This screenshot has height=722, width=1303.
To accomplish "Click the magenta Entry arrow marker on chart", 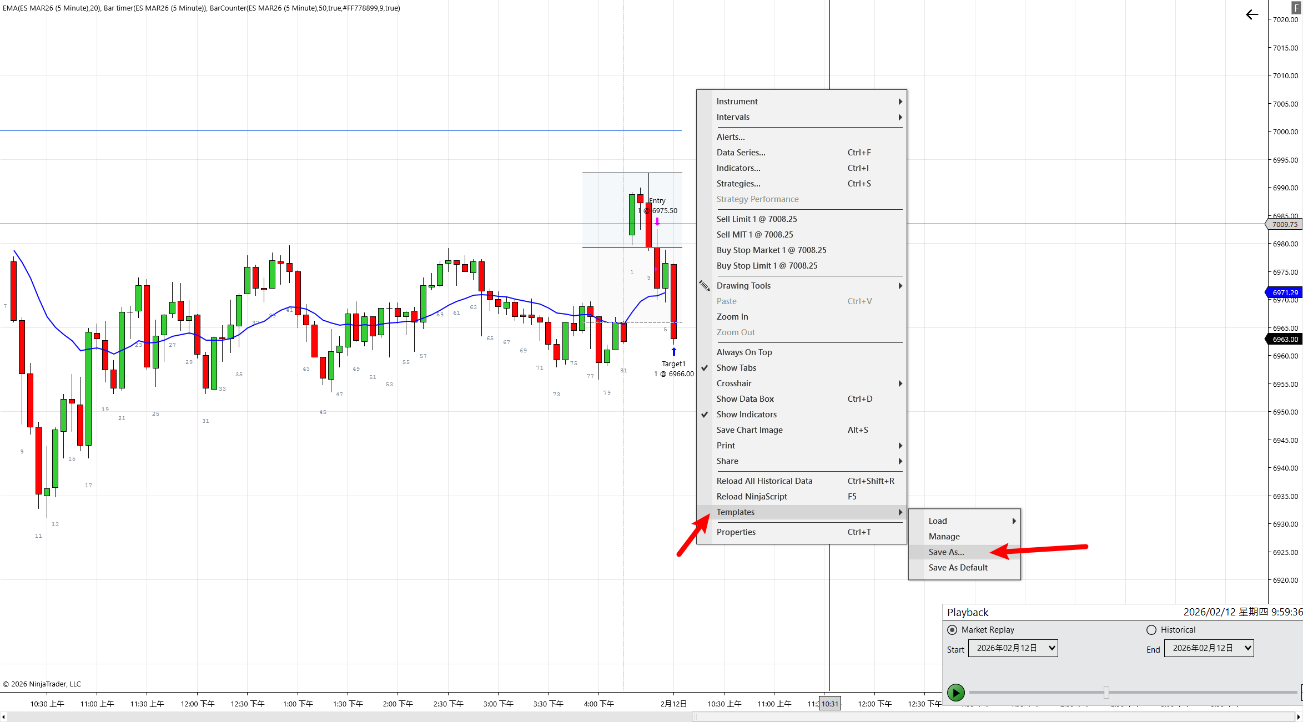I will pyautogui.click(x=657, y=221).
